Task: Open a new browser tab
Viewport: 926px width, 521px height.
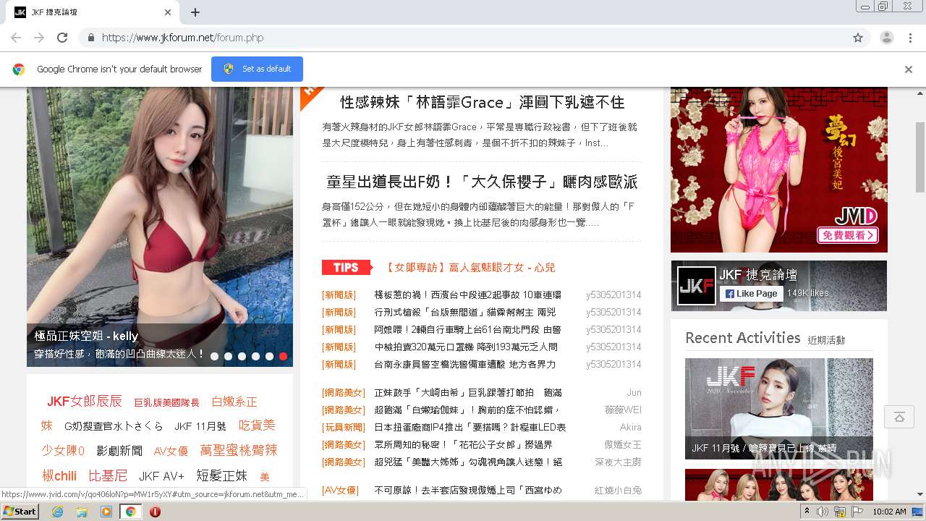Action: coord(195,12)
